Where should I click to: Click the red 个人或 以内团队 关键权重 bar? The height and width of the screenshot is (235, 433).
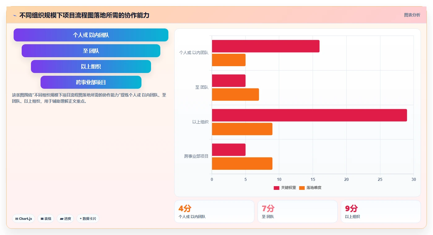coord(266,46)
